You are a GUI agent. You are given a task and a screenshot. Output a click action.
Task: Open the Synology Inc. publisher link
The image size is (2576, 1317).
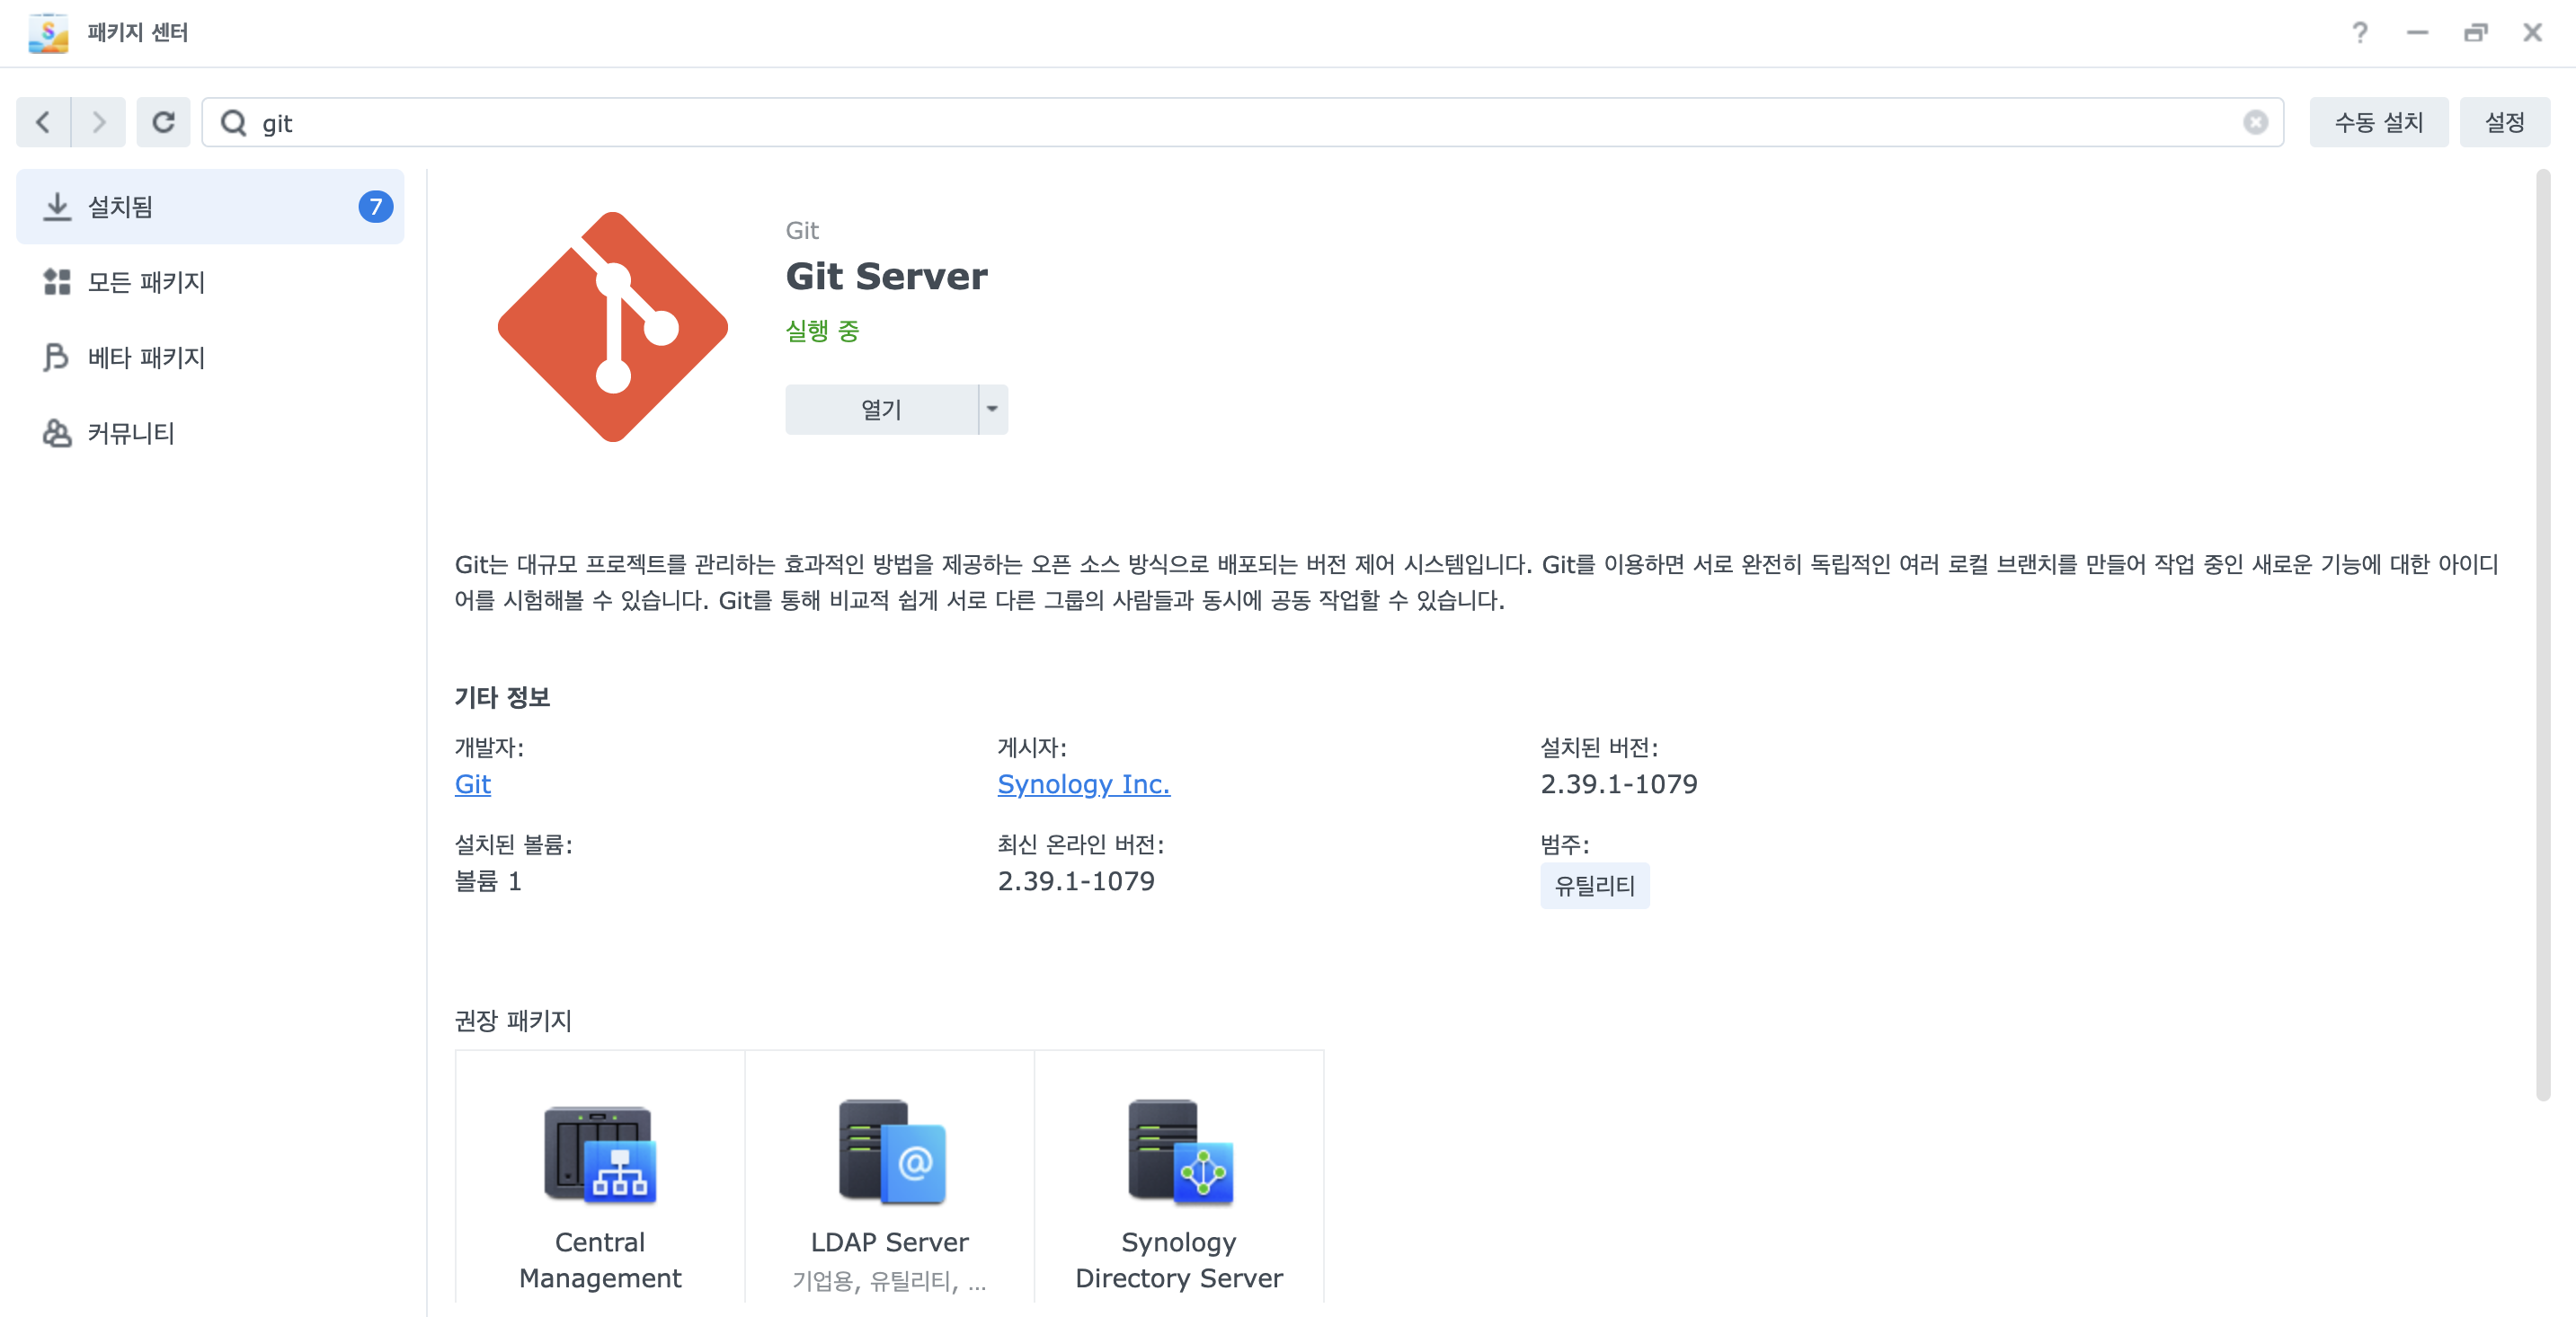click(1083, 784)
